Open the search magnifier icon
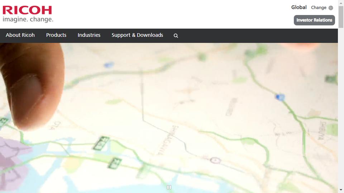Image resolution: width=344 pixels, height=193 pixels. (176, 36)
